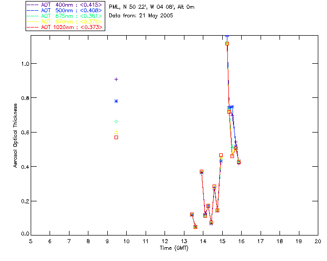Select the AOT 1020nm legend entry
327x261 pixels.
tap(65, 27)
